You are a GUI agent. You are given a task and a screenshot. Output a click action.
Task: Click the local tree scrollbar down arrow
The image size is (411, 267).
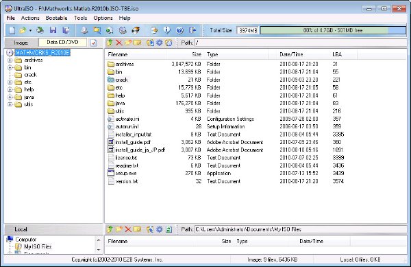[x=99, y=250]
